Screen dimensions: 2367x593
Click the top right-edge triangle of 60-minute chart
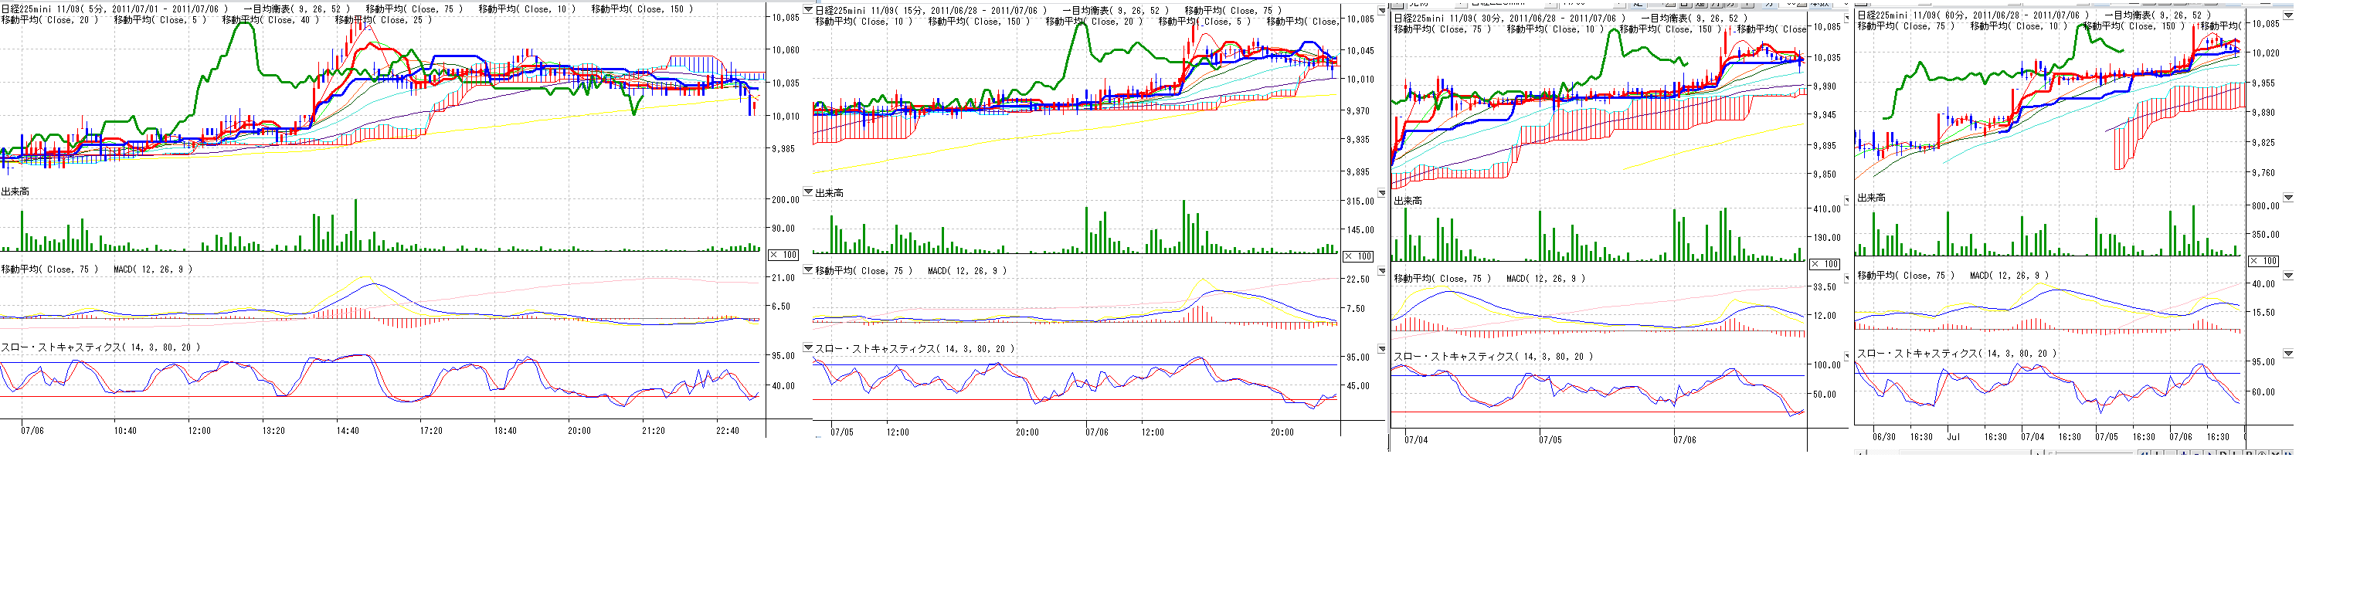(2288, 15)
